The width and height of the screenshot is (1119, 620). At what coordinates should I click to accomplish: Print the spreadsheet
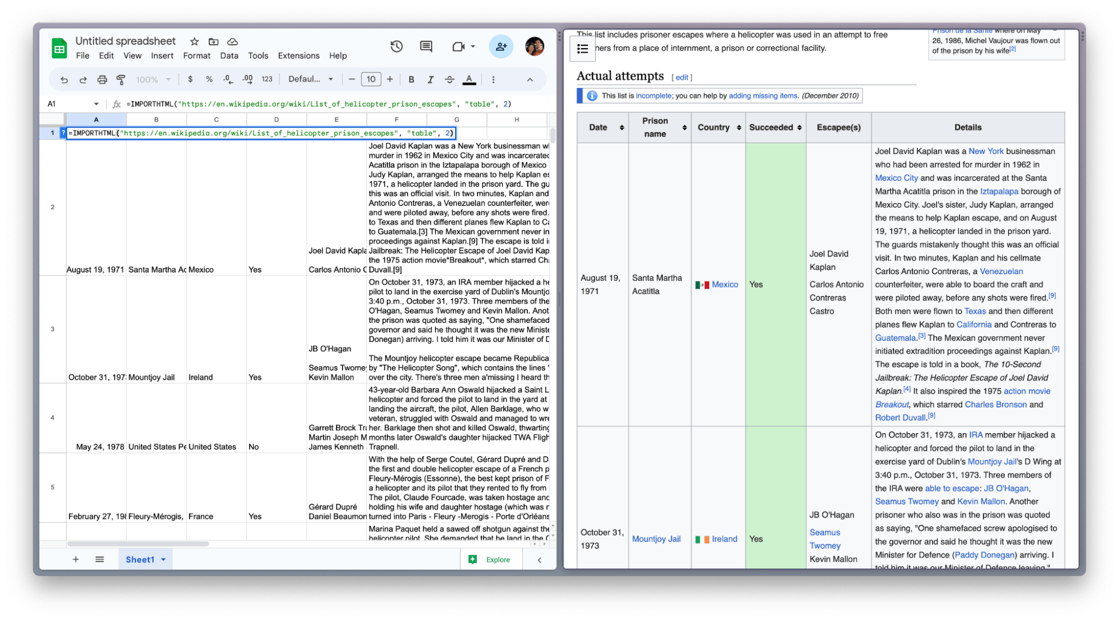tap(102, 79)
